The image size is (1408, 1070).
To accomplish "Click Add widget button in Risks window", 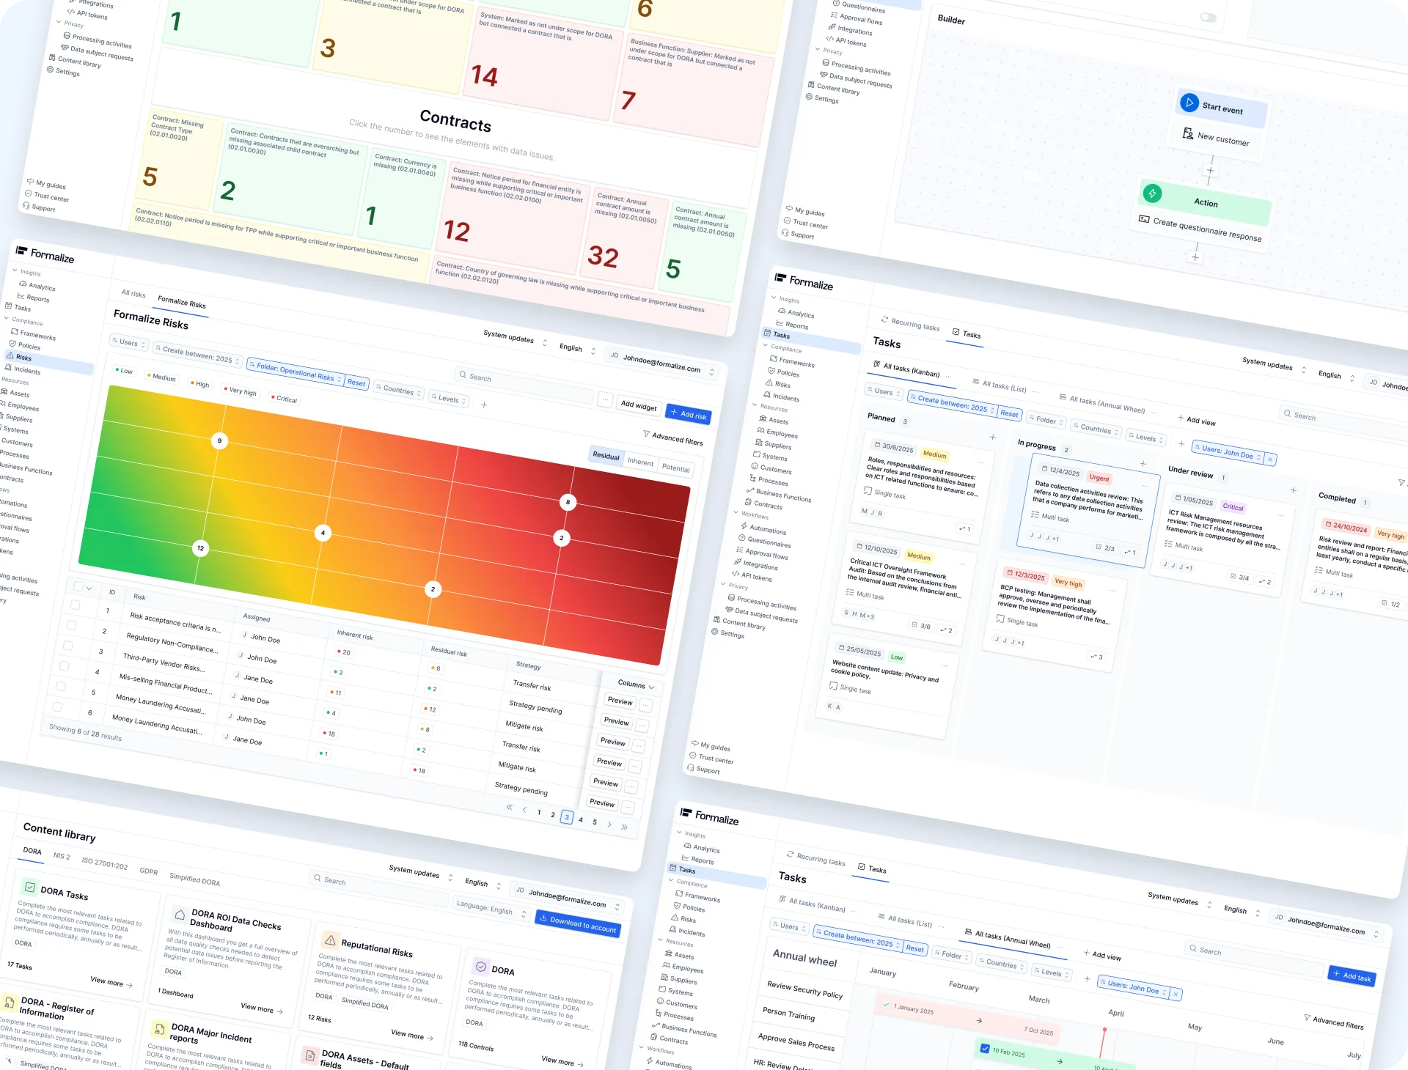I will [x=639, y=405].
